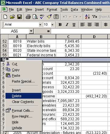Open the Edit menu
Screen dimensions: 110x134
coord(19,9)
